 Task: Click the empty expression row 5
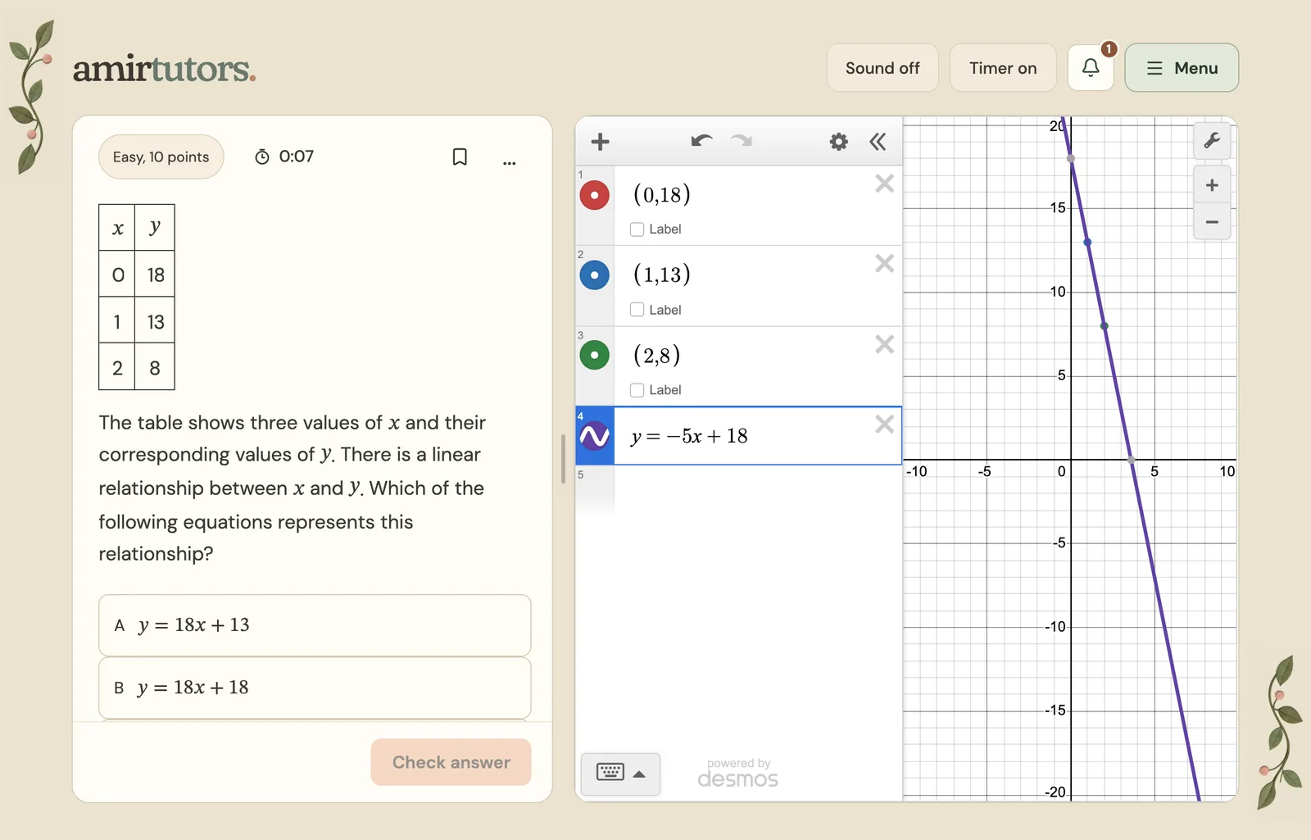coord(738,489)
